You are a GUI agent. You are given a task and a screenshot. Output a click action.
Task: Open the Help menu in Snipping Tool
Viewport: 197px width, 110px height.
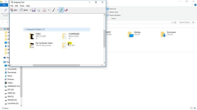pos(28,6)
